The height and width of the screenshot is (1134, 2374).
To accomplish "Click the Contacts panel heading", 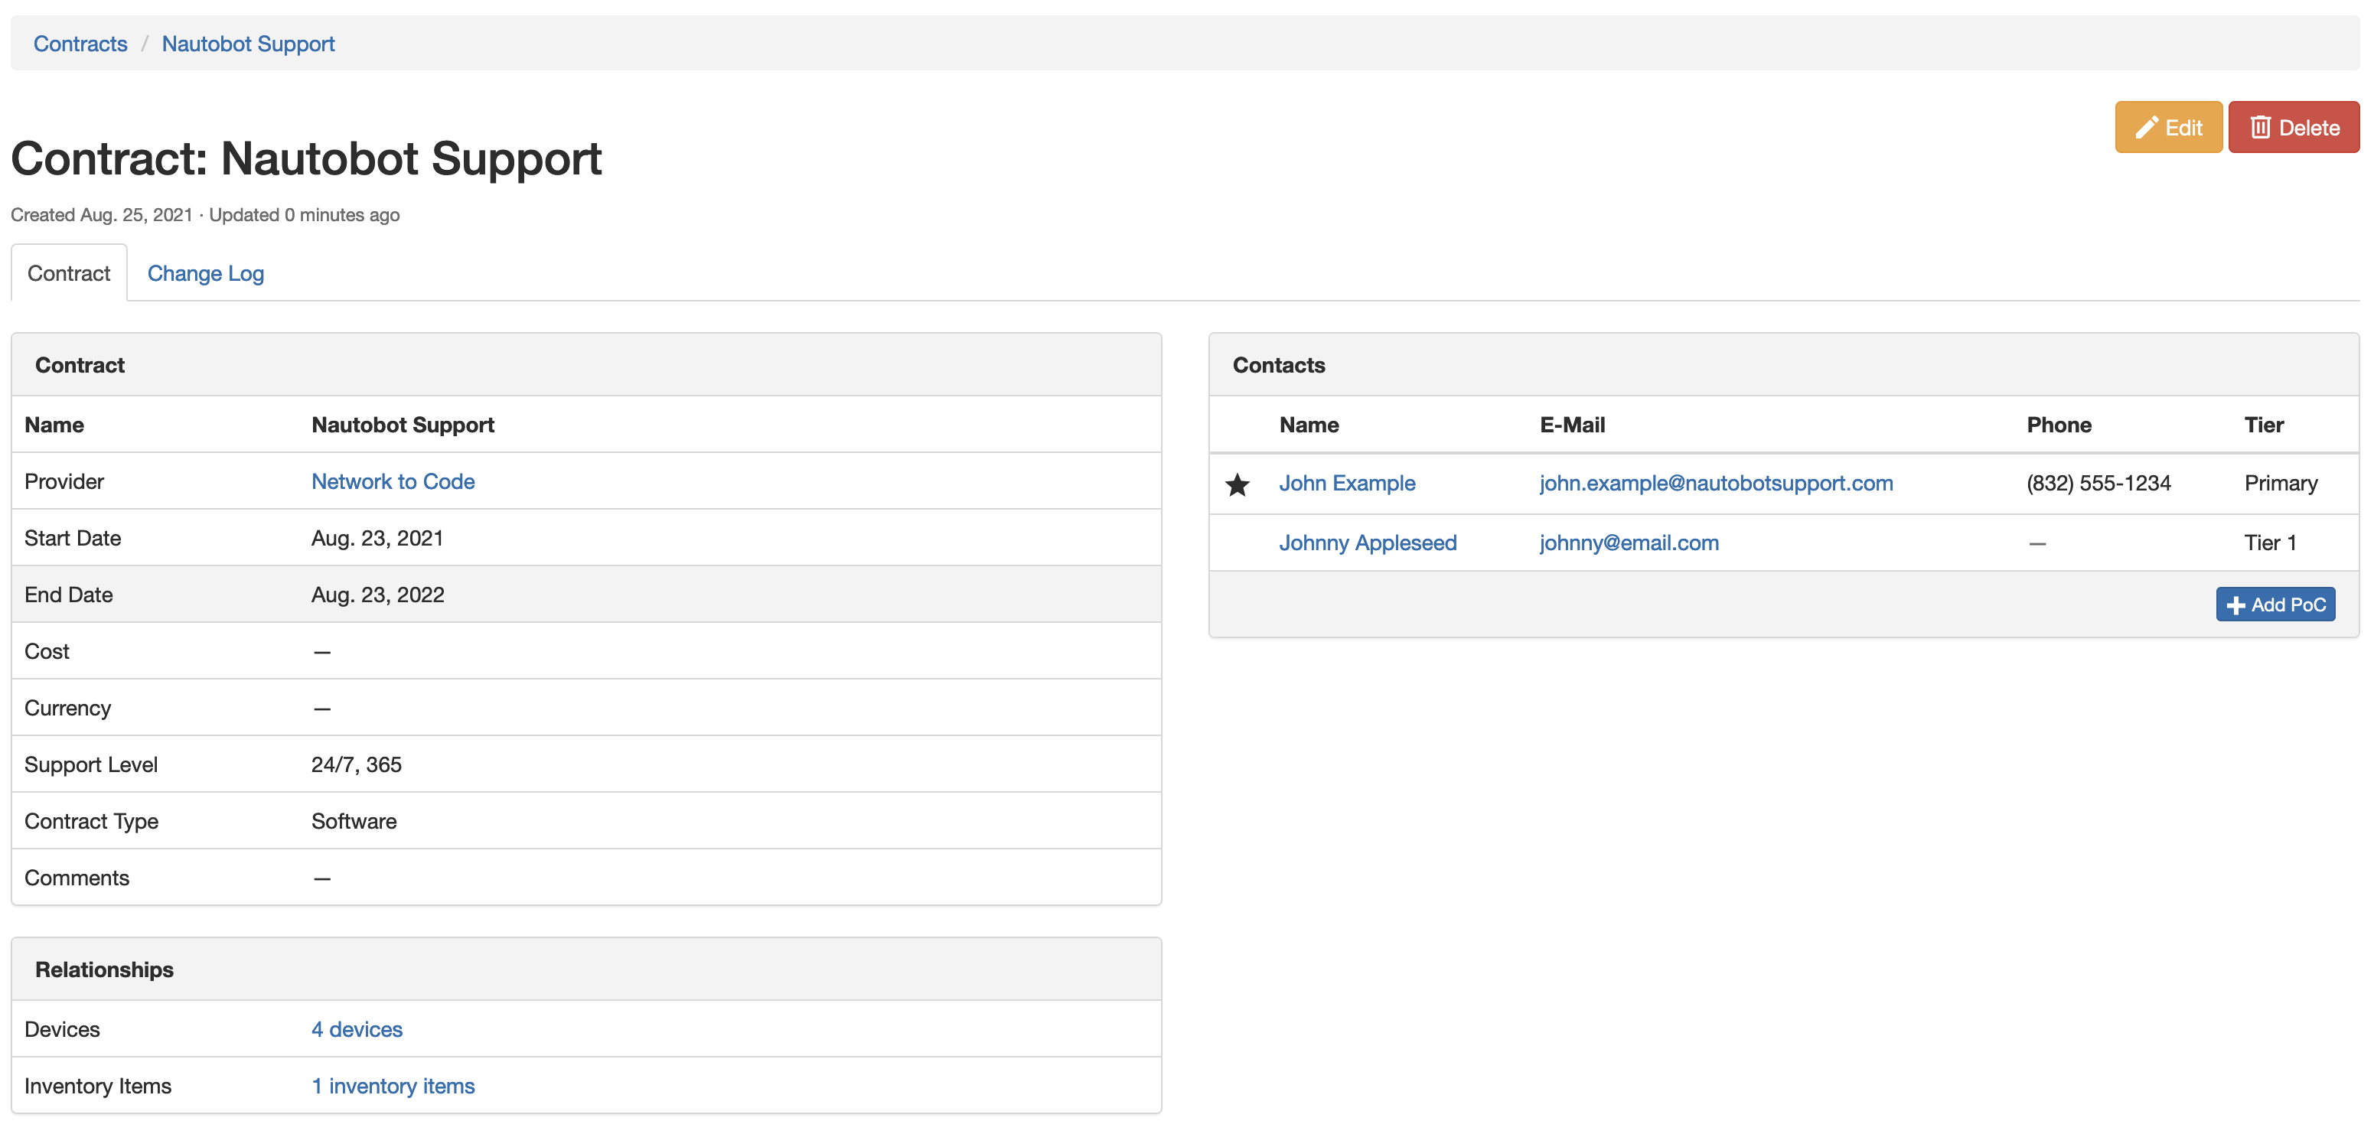I will 1278,366.
